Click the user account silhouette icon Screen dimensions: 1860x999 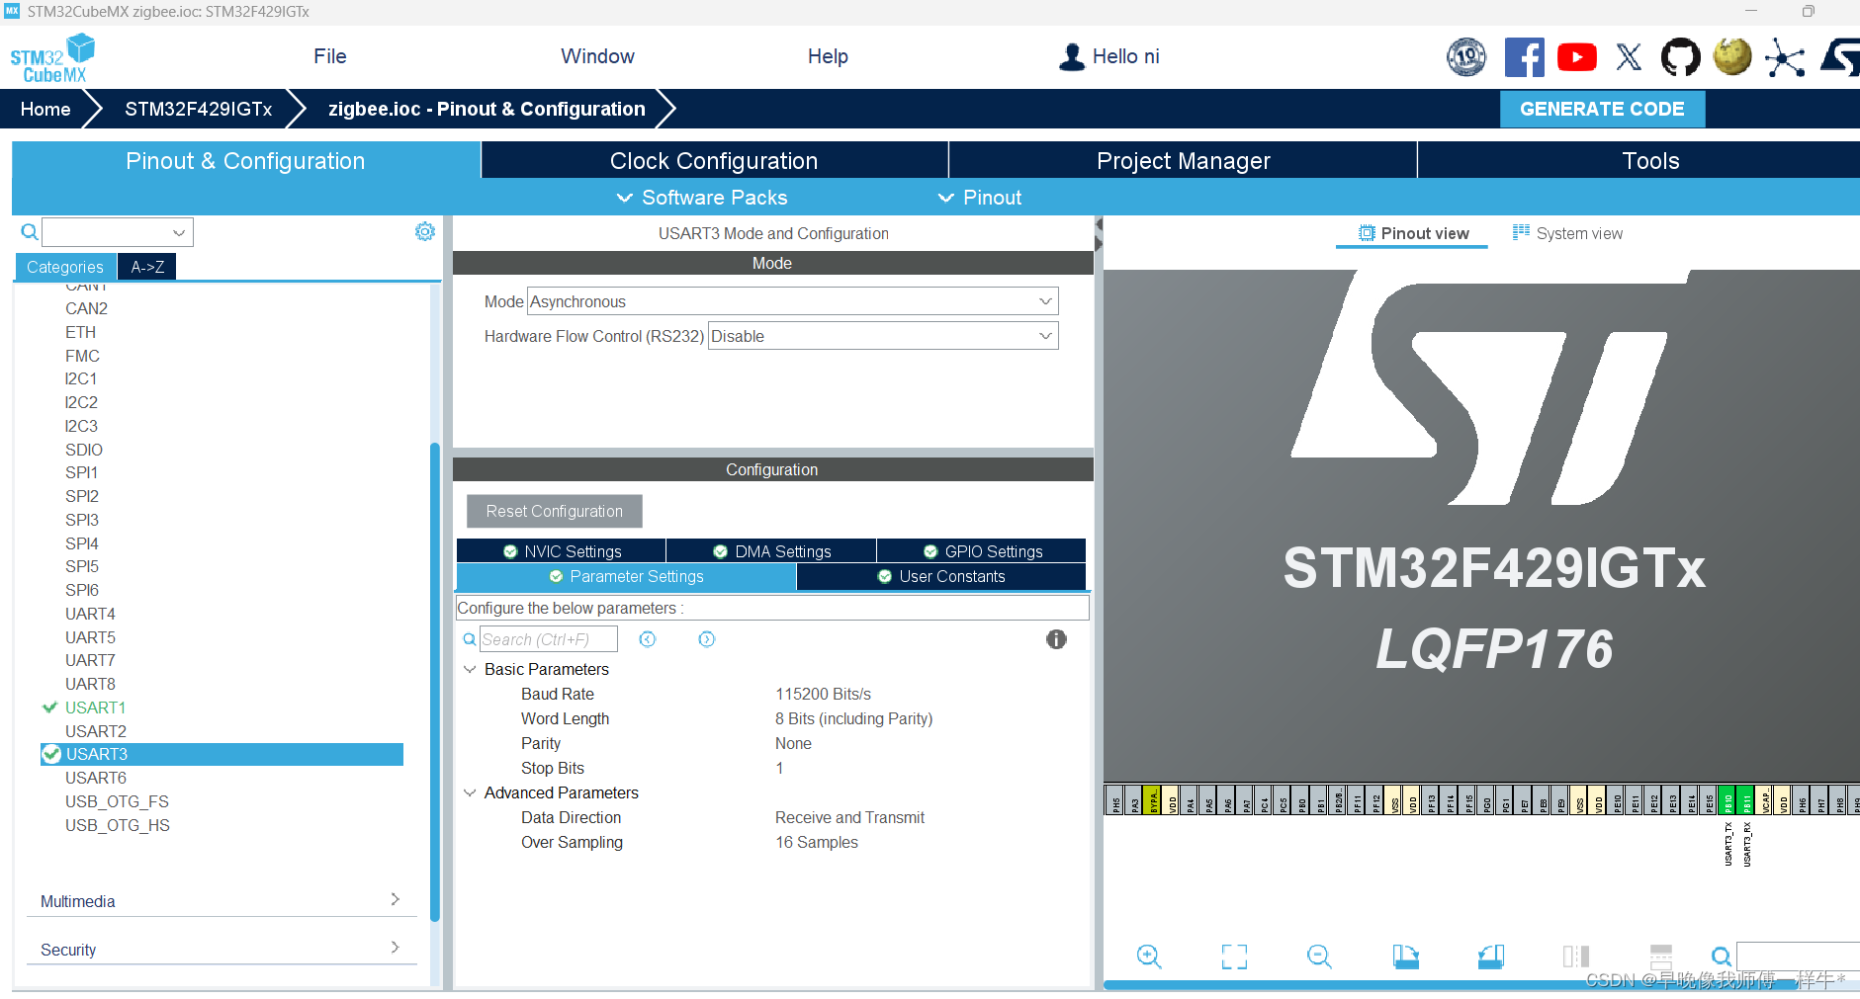click(x=1072, y=57)
